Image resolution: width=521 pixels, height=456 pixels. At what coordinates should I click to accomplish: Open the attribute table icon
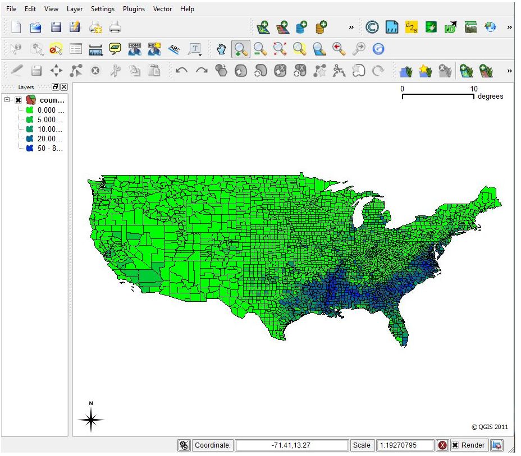click(x=76, y=49)
